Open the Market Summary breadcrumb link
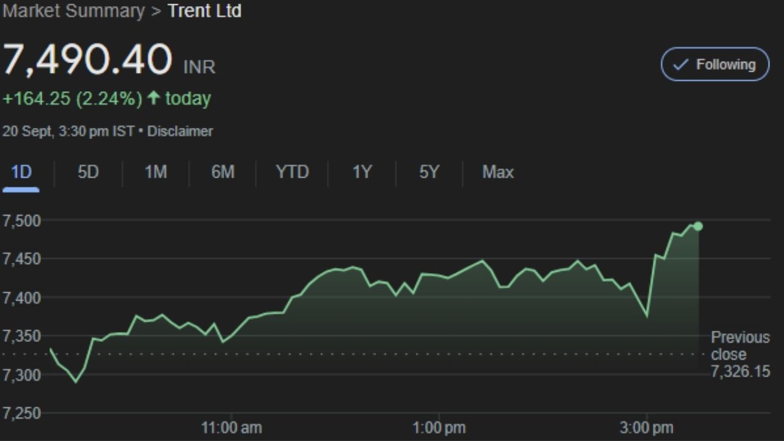Image resolution: width=784 pixels, height=441 pixels. tap(74, 11)
